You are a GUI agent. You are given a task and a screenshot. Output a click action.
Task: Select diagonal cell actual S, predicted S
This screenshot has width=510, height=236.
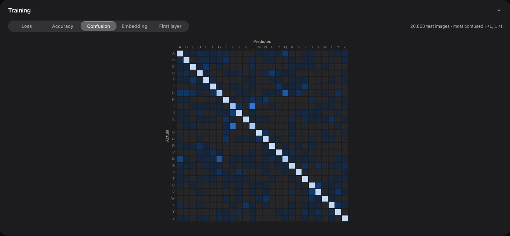[299, 172]
